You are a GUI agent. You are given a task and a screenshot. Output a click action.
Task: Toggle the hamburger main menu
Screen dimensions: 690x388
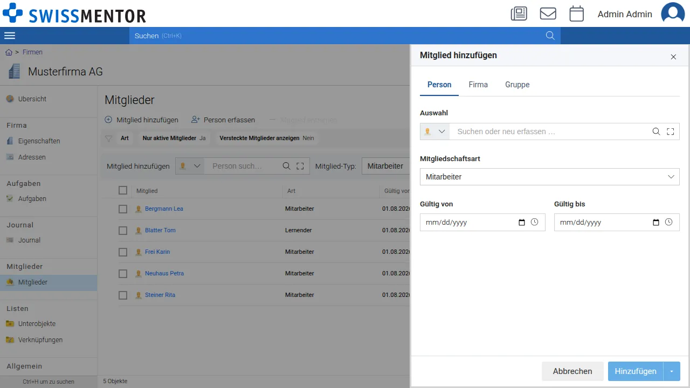pos(10,36)
